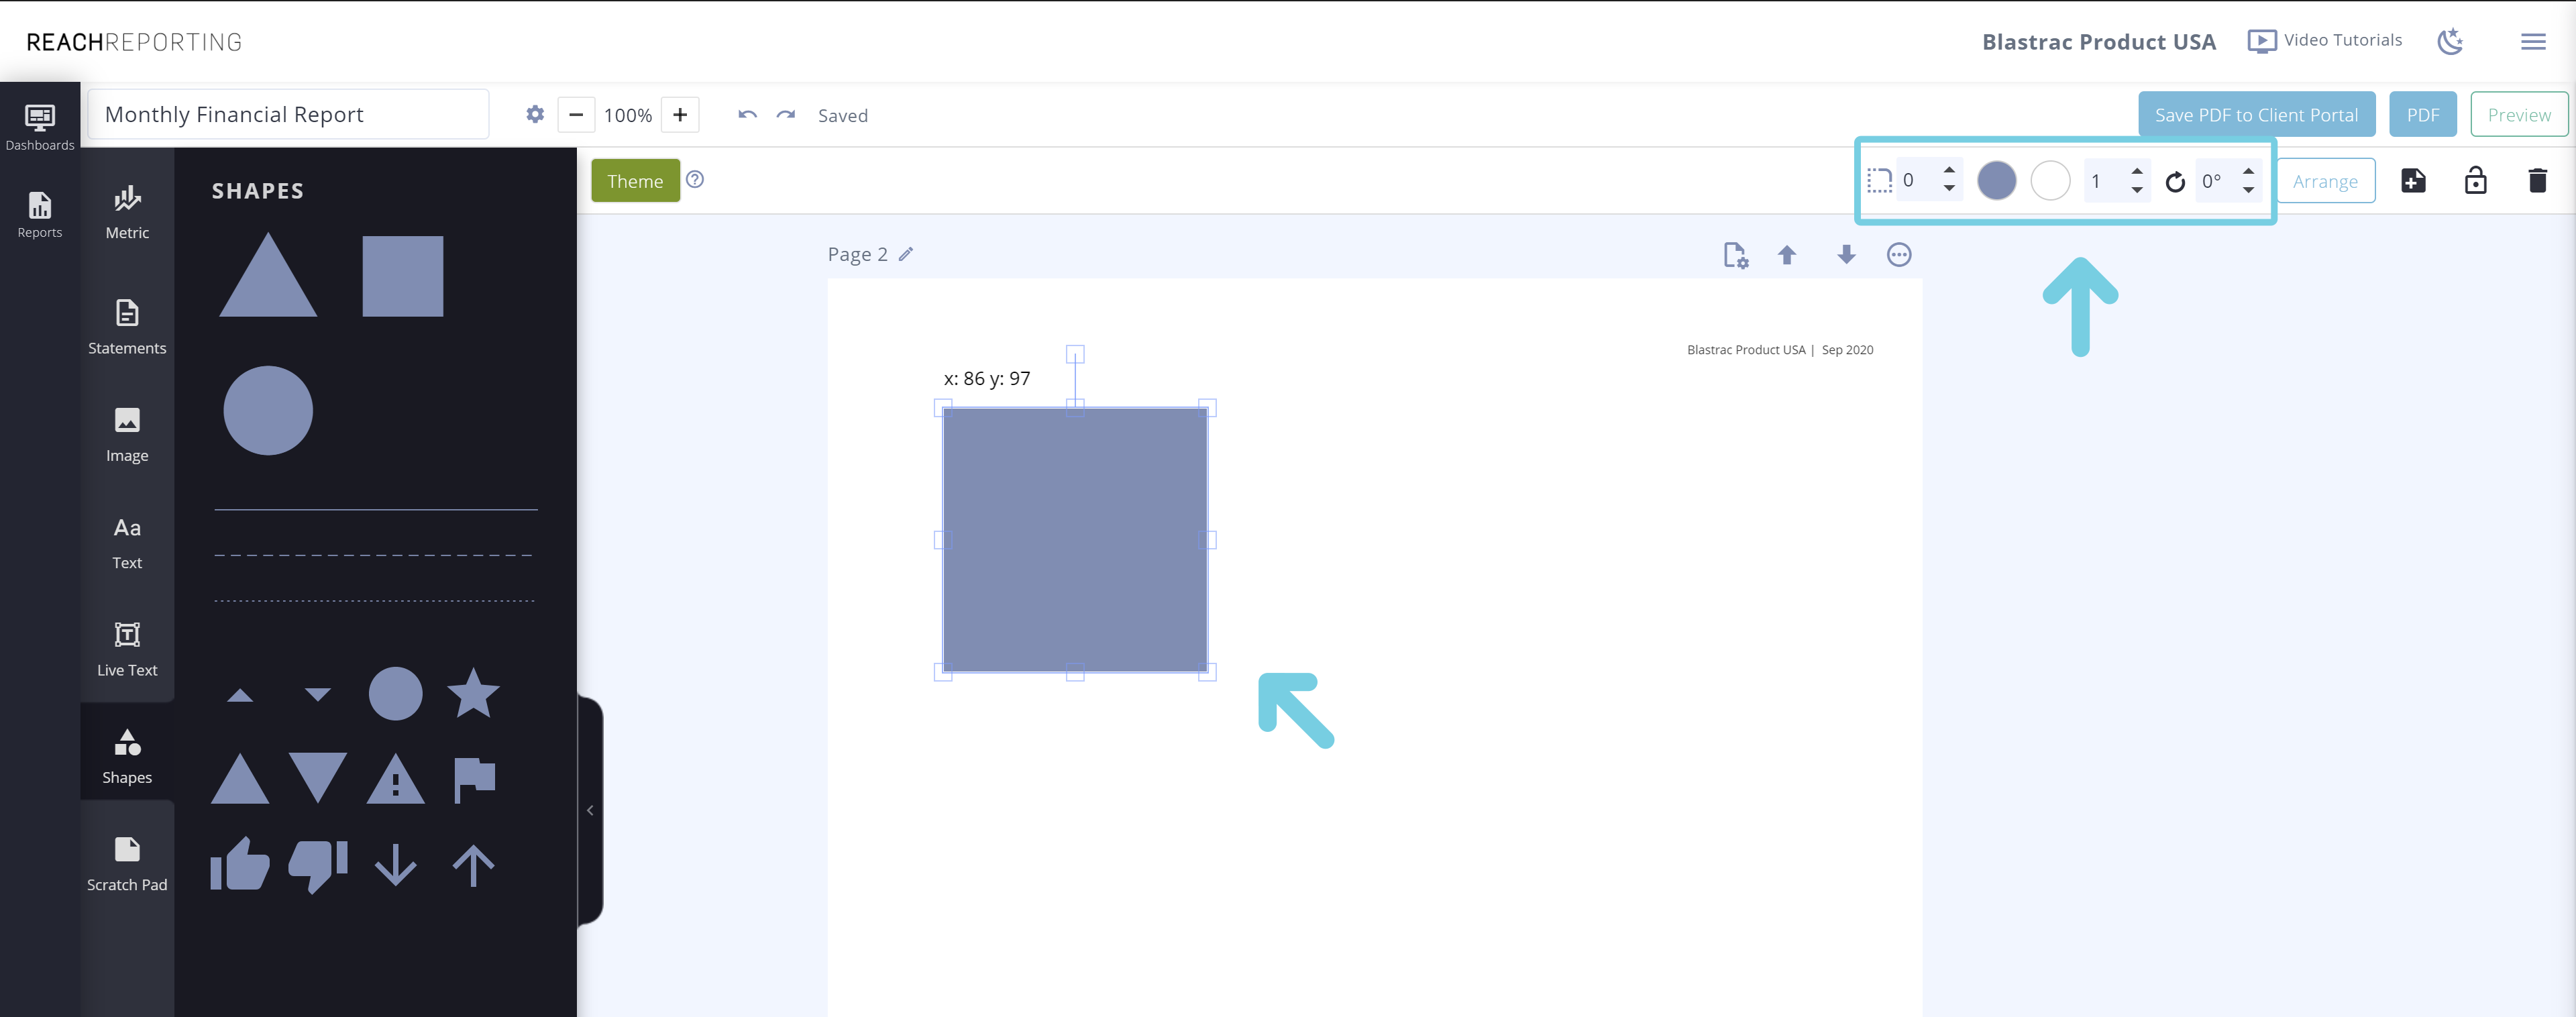Open the Dashboards sidebar section

pos(40,127)
